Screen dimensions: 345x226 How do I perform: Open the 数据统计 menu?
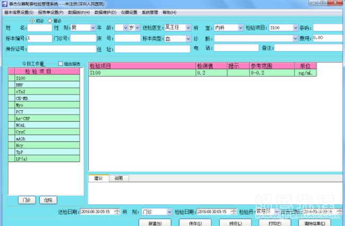(79, 12)
